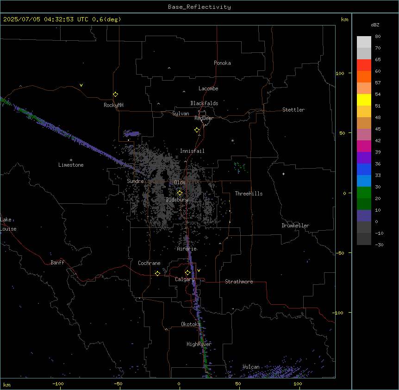Click the Ponoka city label
The image size is (399, 390).
(222, 63)
